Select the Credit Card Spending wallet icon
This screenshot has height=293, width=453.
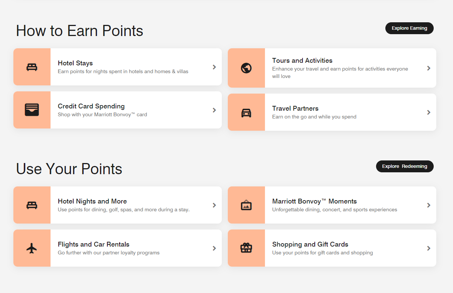32,110
